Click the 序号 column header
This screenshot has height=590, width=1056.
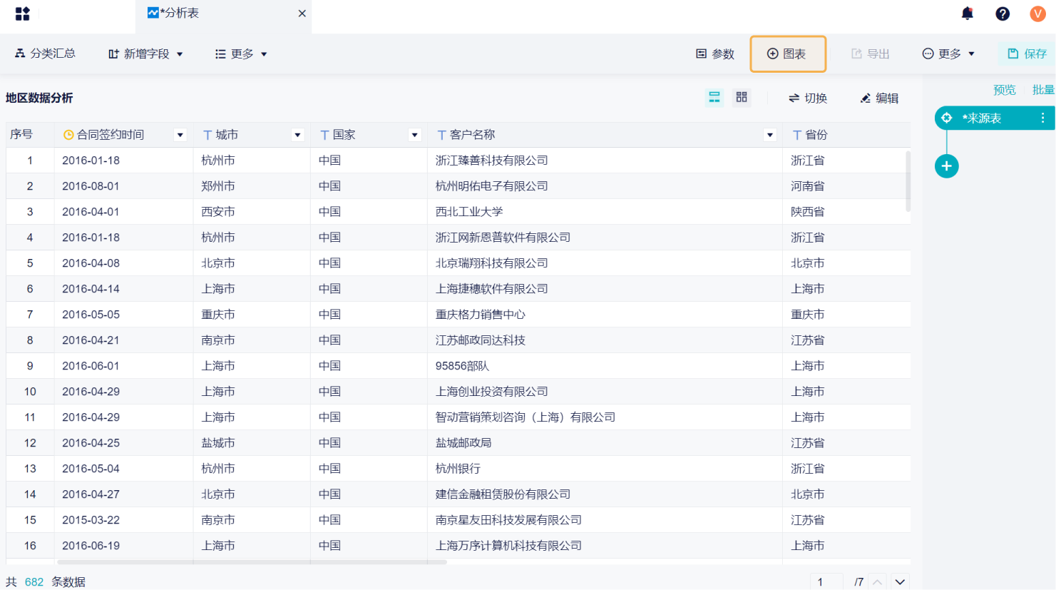pyautogui.click(x=30, y=135)
